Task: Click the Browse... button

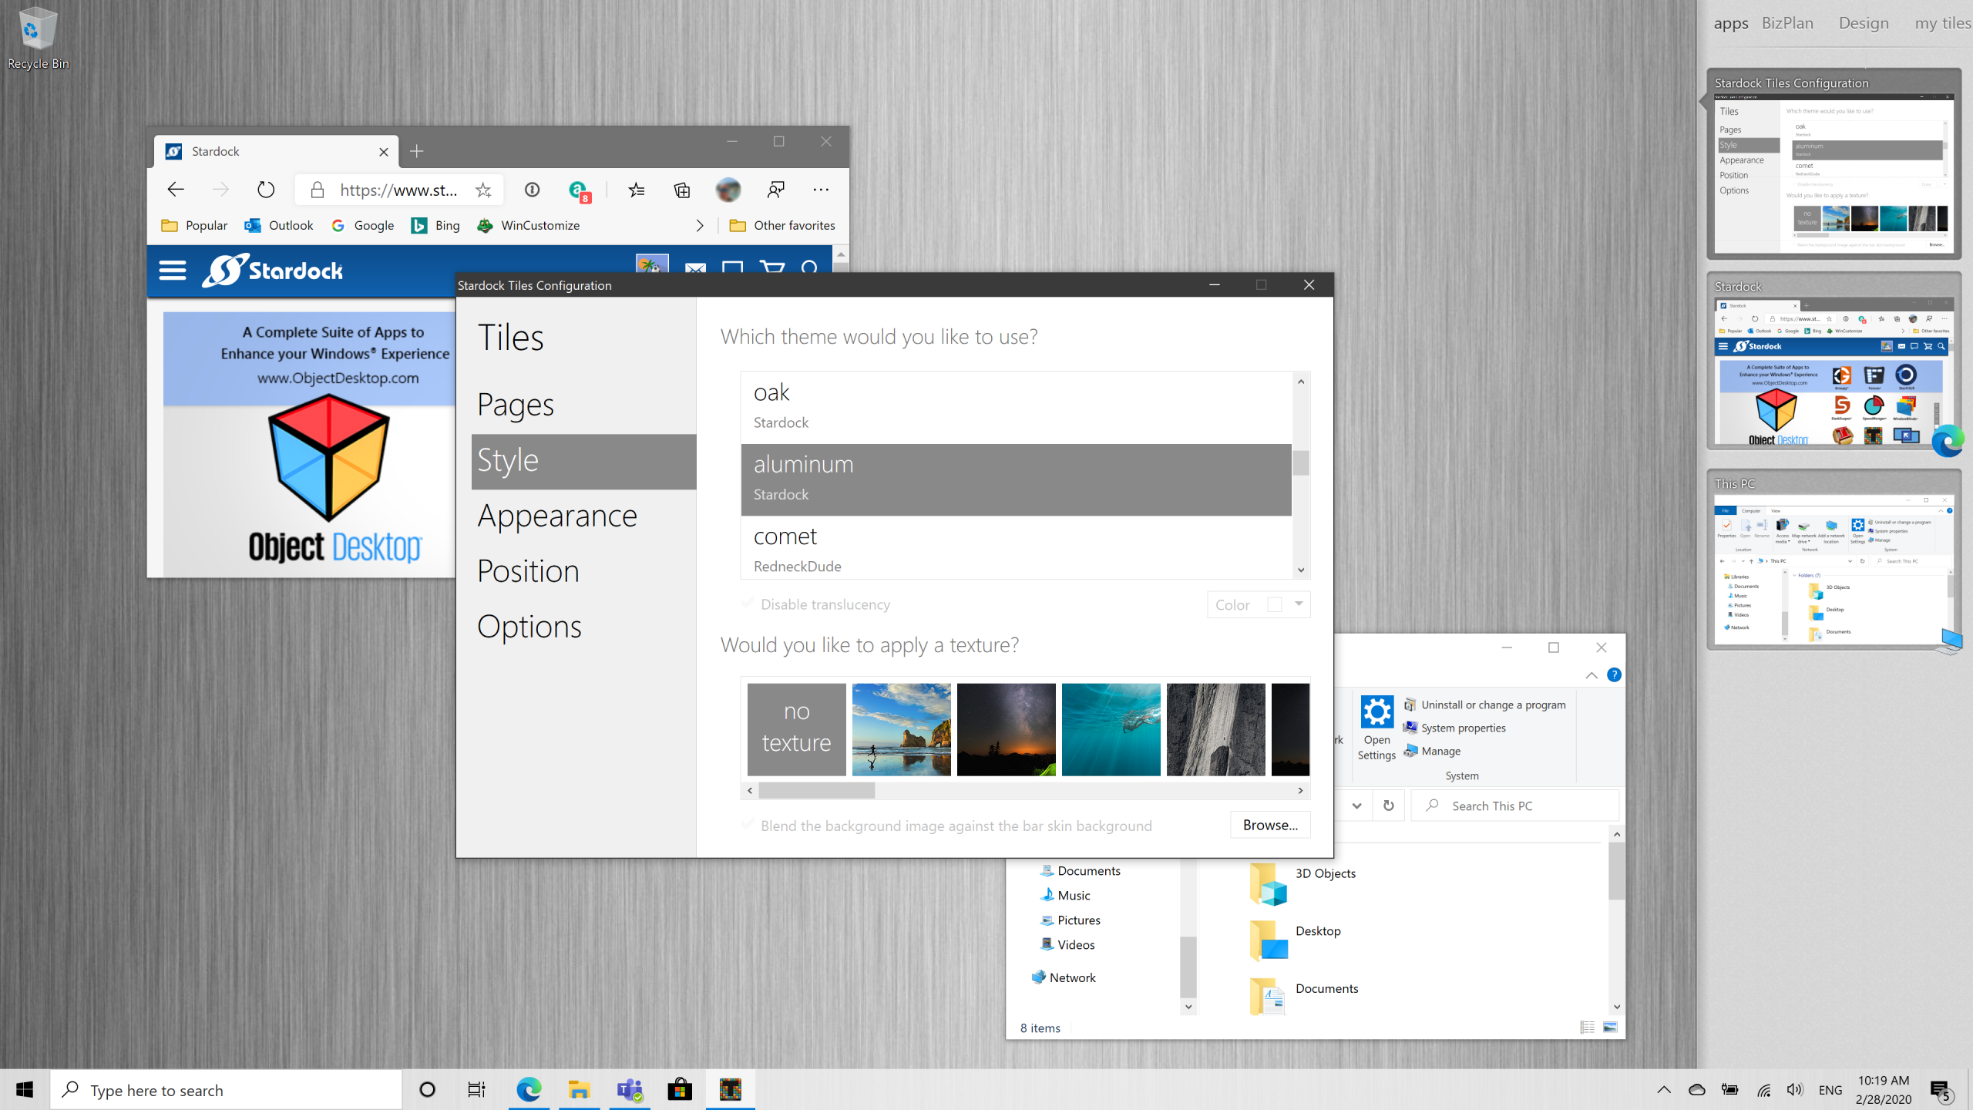Action: (x=1269, y=825)
